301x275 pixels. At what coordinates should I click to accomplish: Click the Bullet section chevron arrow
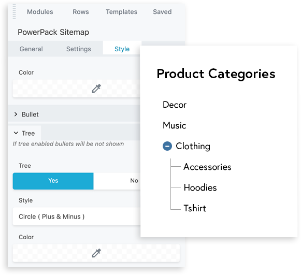[x=16, y=114]
